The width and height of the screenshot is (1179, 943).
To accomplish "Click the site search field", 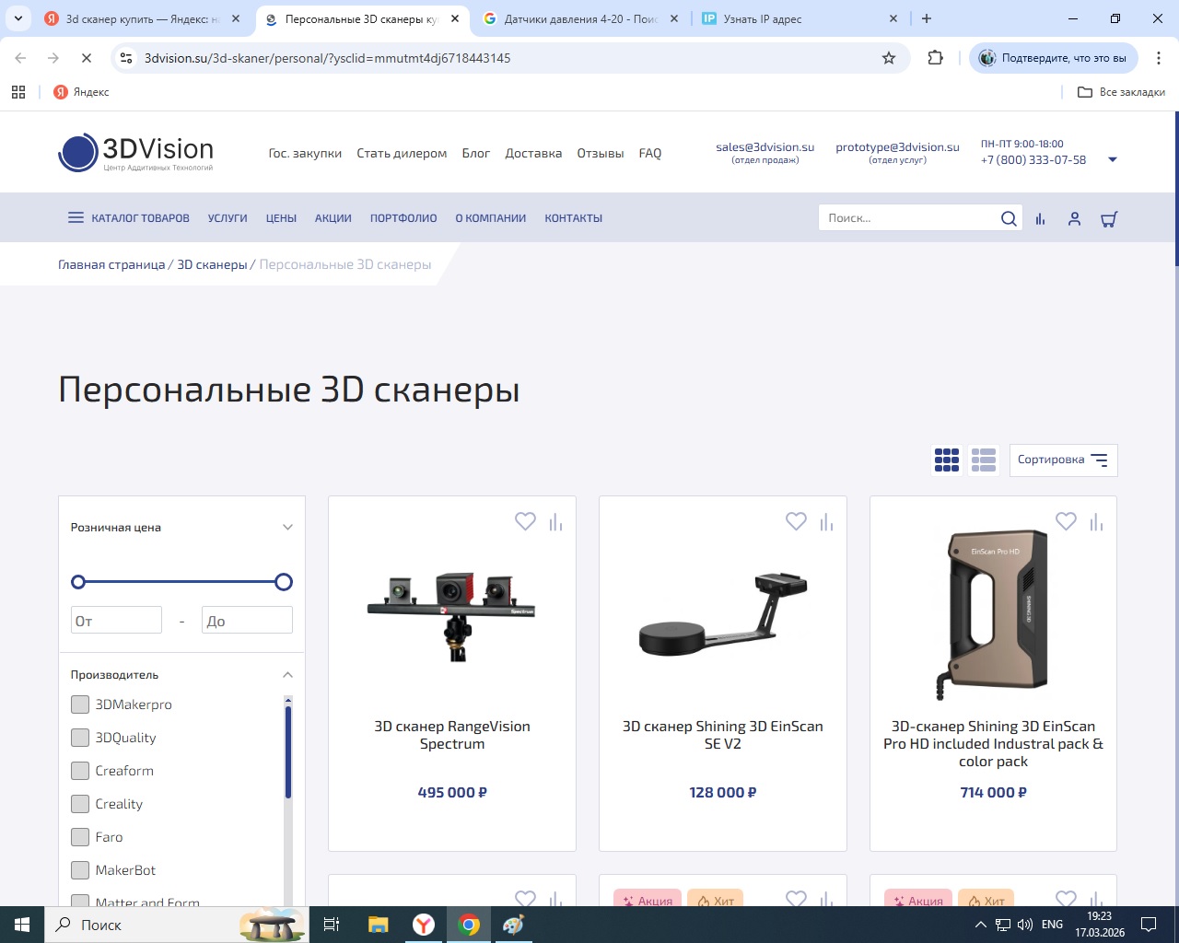I will pyautogui.click(x=908, y=218).
